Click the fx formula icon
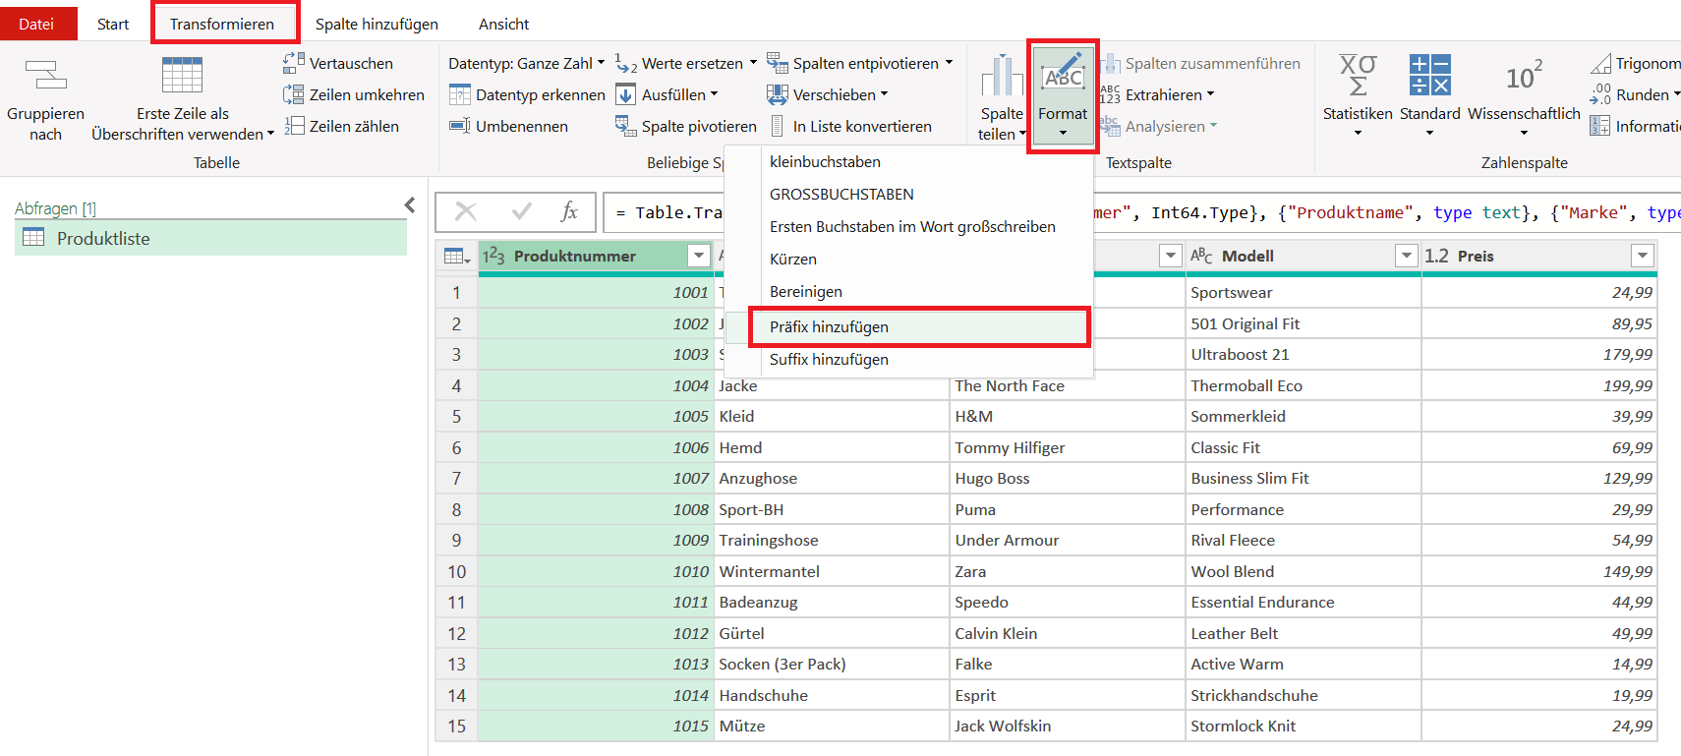The width and height of the screenshot is (1681, 756). click(569, 211)
